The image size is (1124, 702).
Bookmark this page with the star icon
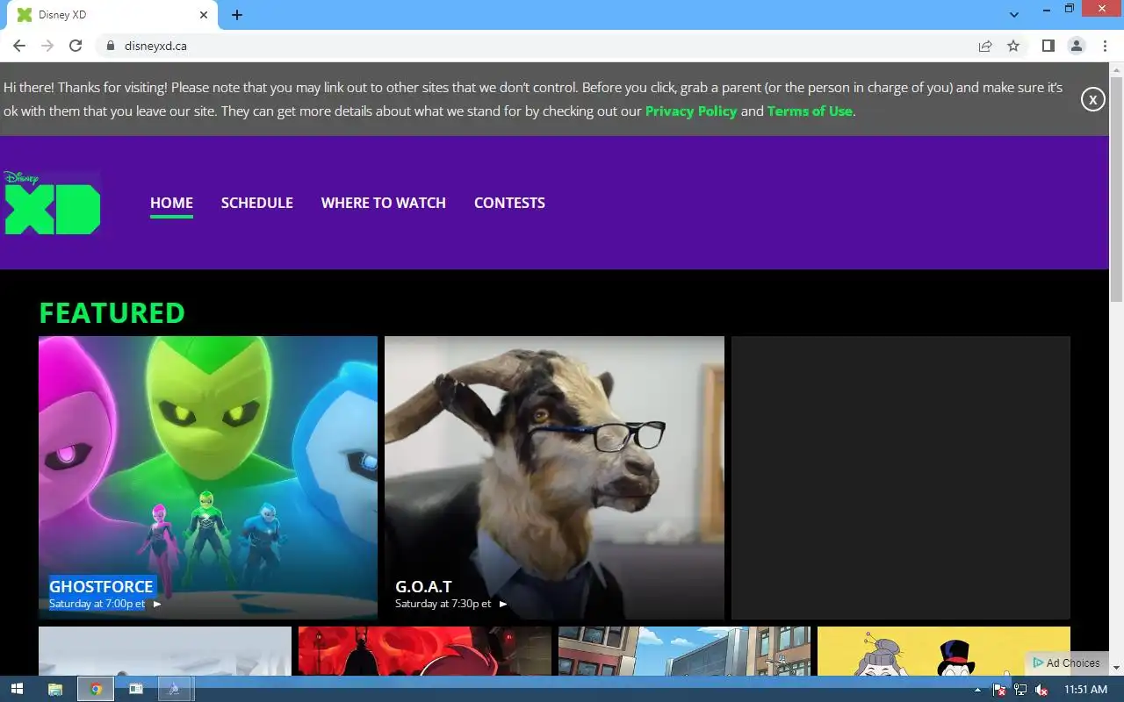point(1013,46)
